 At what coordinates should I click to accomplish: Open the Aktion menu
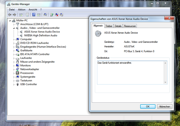pyautogui.click(x=22, y=10)
